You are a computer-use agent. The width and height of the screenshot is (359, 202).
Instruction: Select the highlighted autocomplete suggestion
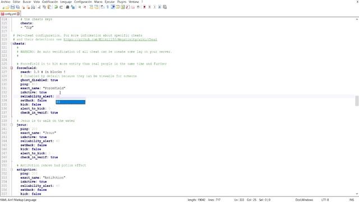[71, 102]
